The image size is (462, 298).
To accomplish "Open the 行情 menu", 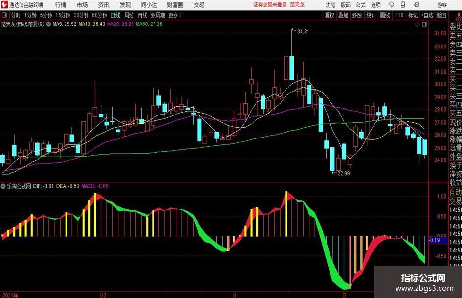I will [x=61, y=5].
